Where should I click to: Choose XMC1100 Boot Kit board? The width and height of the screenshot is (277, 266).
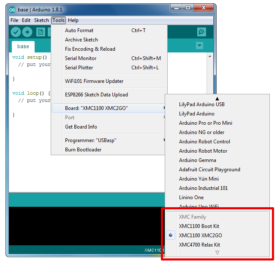tap(199, 226)
